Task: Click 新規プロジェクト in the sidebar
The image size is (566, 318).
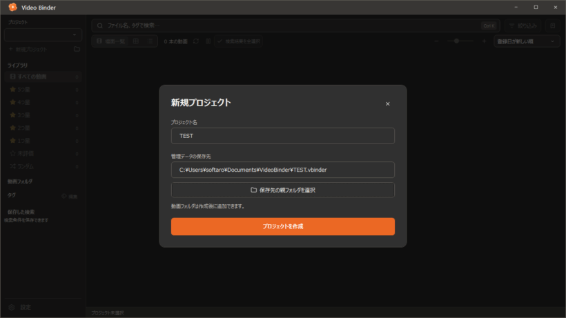Action: pyautogui.click(x=28, y=49)
